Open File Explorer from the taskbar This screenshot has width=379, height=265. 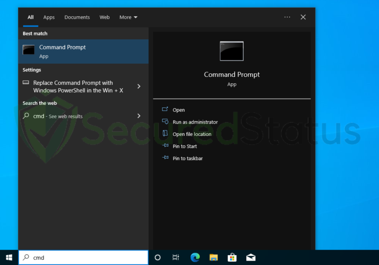click(213, 258)
